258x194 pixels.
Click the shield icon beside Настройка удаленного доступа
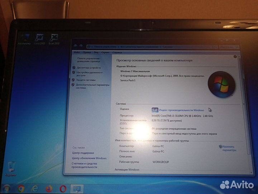point(73,73)
